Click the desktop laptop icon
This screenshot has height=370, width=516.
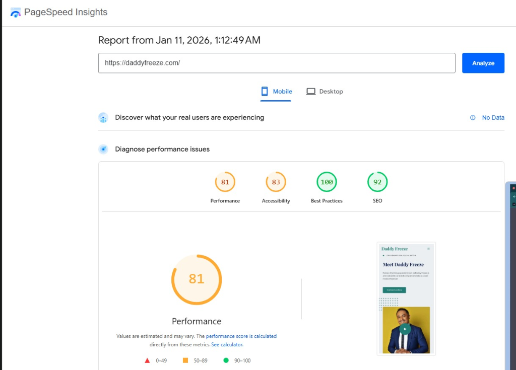pyautogui.click(x=310, y=92)
